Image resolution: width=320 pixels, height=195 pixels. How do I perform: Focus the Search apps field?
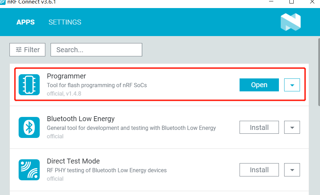coord(96,50)
